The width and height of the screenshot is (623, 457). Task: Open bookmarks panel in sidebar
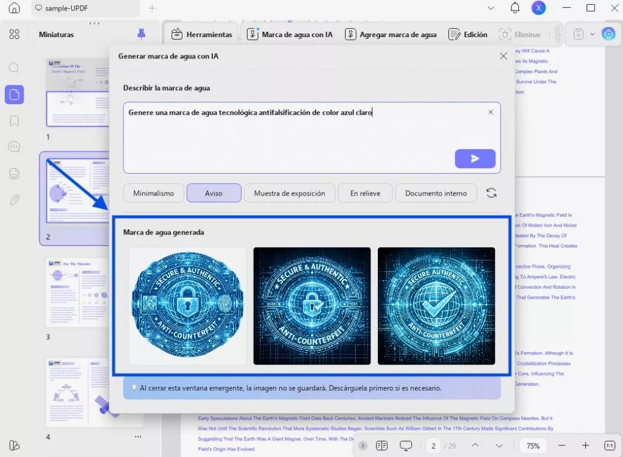[15, 121]
